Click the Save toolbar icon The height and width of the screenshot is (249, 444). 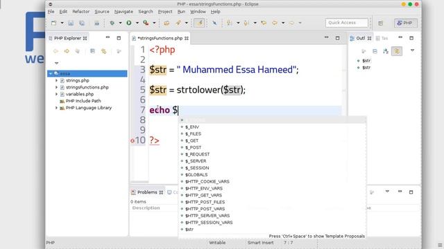pyautogui.click(x=71, y=23)
